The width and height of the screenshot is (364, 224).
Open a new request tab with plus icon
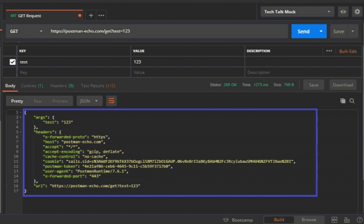[x=91, y=15]
